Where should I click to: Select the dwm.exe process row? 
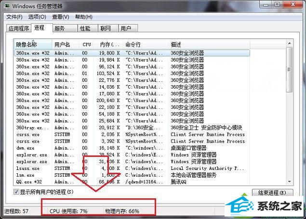click(132, 148)
